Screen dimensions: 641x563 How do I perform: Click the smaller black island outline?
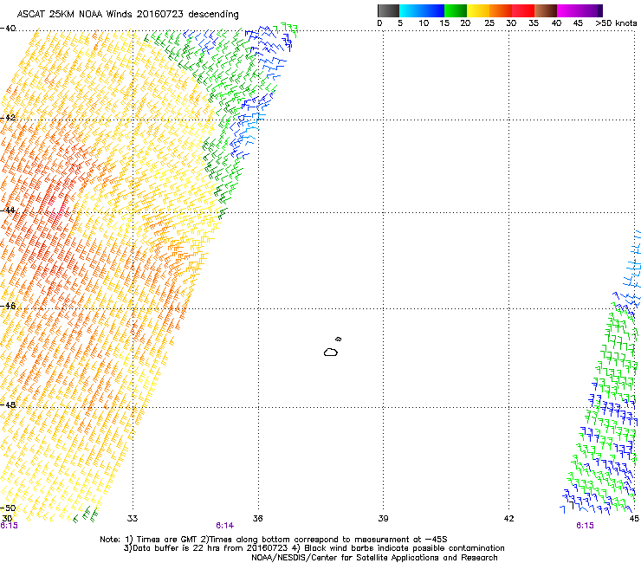(x=339, y=339)
